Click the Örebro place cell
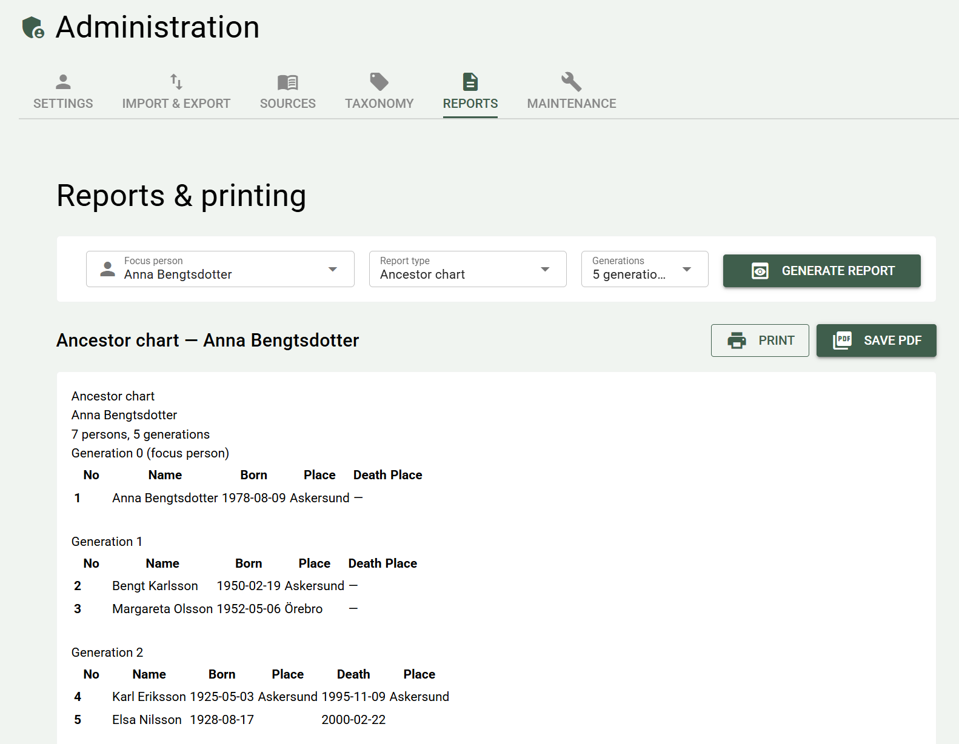 point(304,609)
